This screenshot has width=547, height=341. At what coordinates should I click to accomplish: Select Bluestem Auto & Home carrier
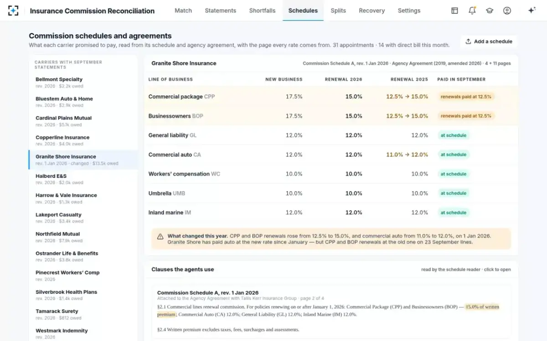[x=83, y=102]
